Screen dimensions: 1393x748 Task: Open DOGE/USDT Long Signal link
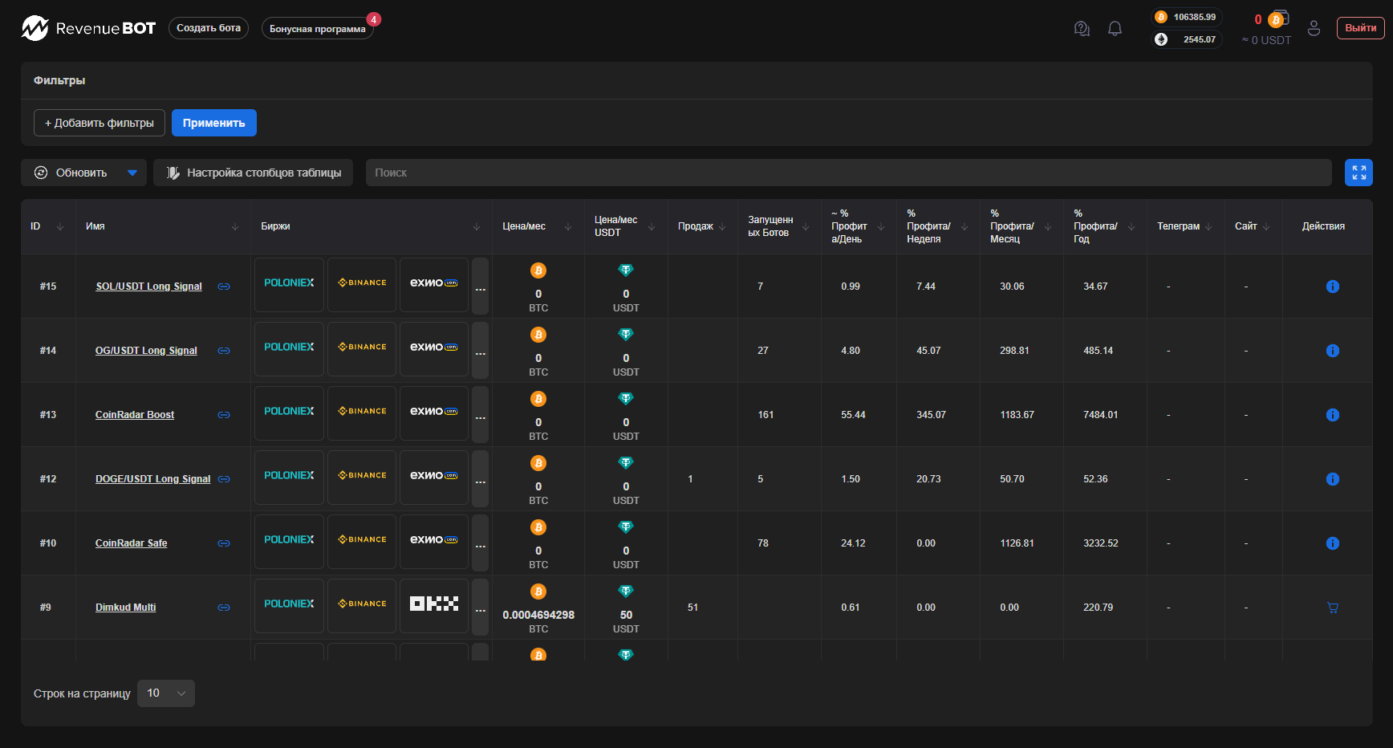152,479
